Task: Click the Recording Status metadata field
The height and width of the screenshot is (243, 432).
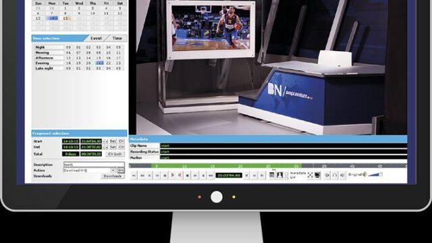Action: click(x=283, y=151)
